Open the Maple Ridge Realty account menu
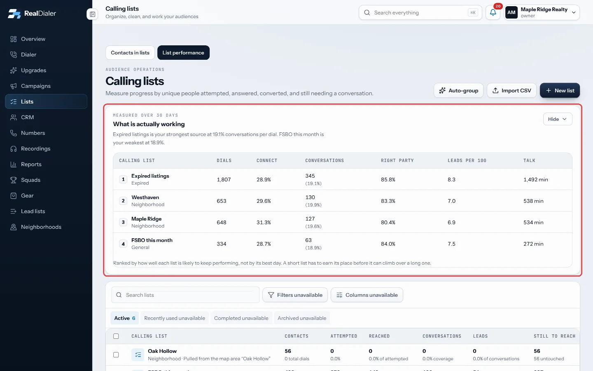 click(x=542, y=12)
